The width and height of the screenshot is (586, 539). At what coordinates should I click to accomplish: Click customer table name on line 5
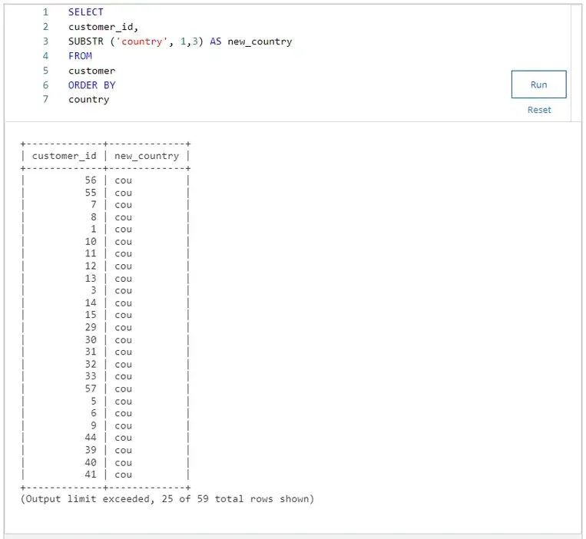coord(91,71)
